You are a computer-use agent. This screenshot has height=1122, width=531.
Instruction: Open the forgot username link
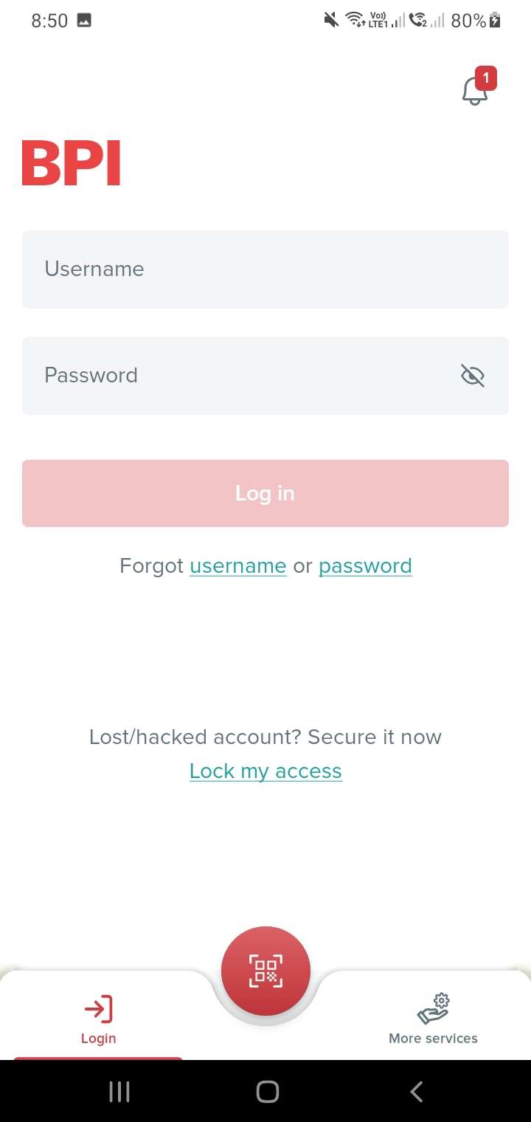pyautogui.click(x=237, y=566)
